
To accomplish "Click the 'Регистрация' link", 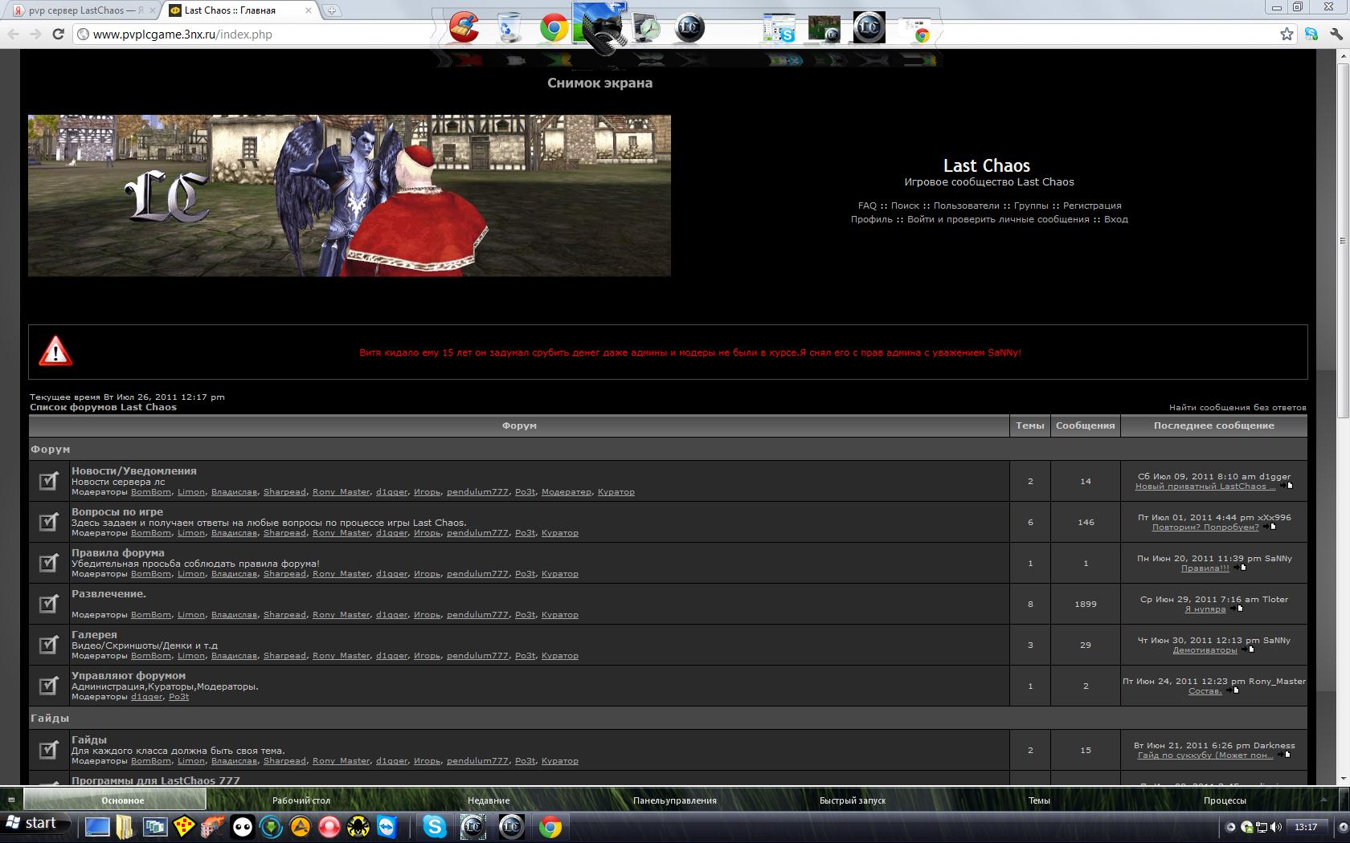I will click(x=1092, y=206).
